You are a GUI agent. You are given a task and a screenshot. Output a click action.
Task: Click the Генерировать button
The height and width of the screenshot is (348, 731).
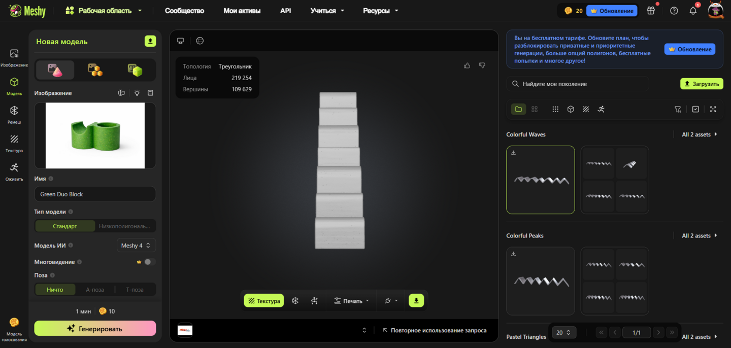[x=95, y=328]
